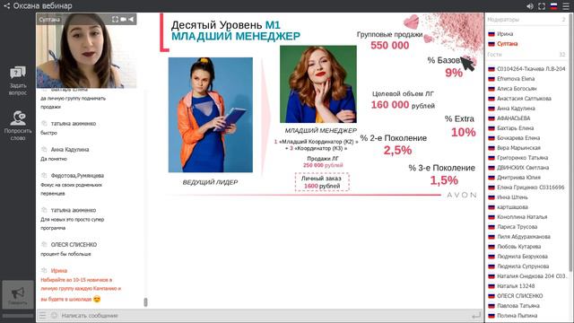
Task: Click Ирина's name in the chat
Action: pos(59,271)
